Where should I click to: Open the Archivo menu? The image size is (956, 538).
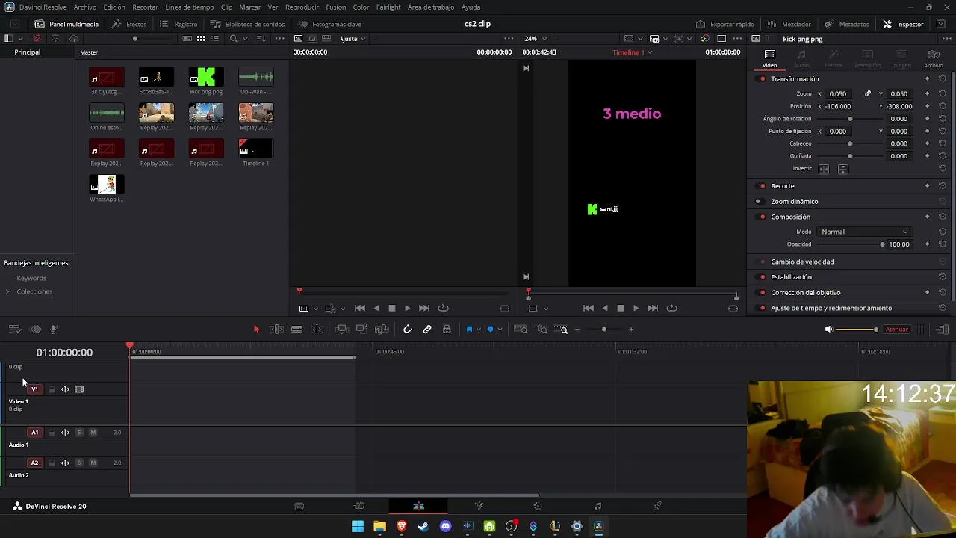pos(84,7)
